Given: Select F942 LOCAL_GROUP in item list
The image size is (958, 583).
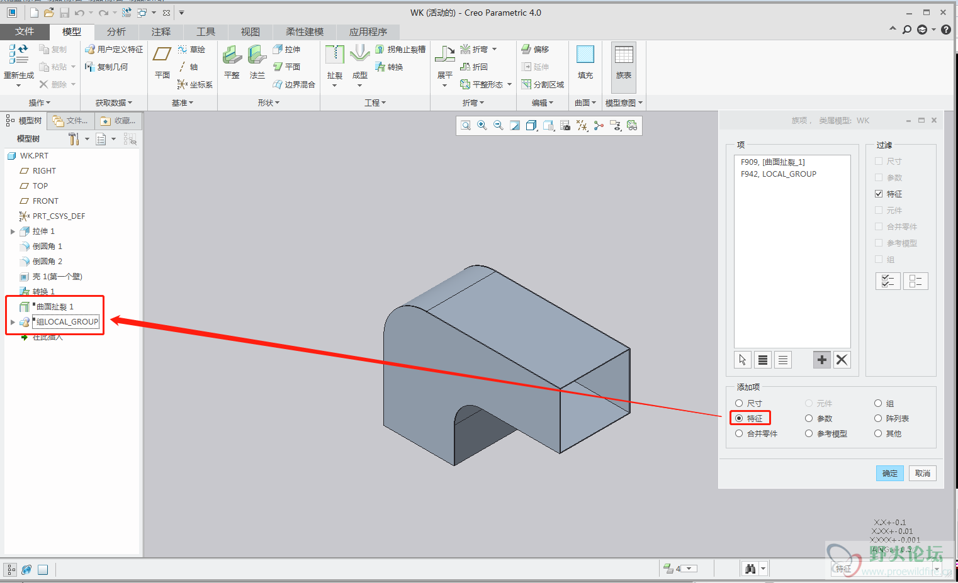Looking at the screenshot, I should tap(779, 174).
